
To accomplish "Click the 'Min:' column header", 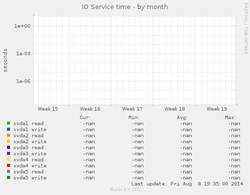I will click(134, 118).
